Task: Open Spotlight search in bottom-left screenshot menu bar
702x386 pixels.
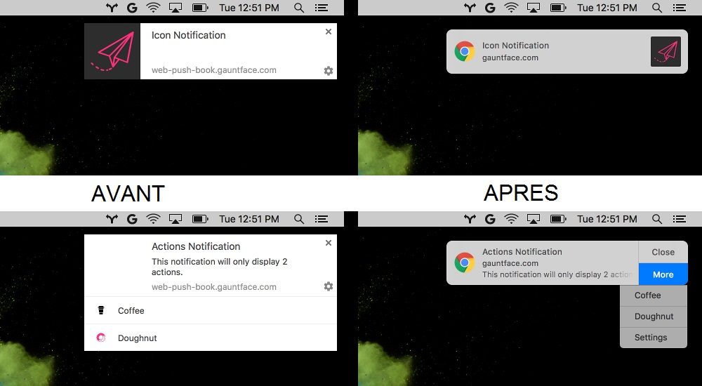Action: [x=299, y=219]
